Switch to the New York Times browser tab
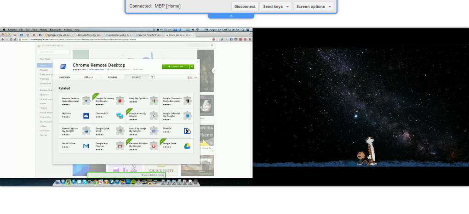 click(x=149, y=35)
